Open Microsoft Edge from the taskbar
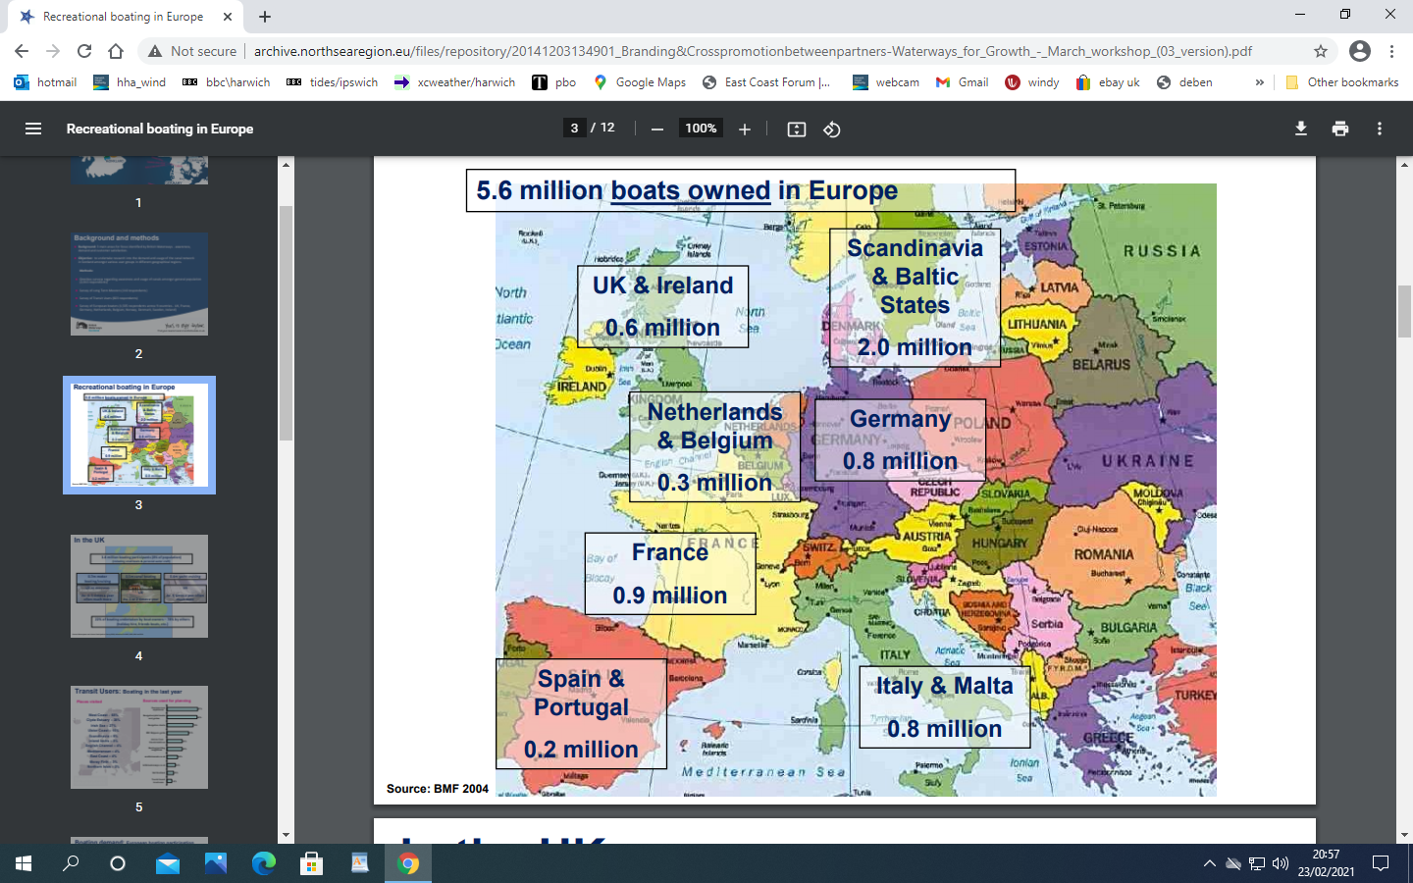The width and height of the screenshot is (1413, 883). pyautogui.click(x=264, y=863)
